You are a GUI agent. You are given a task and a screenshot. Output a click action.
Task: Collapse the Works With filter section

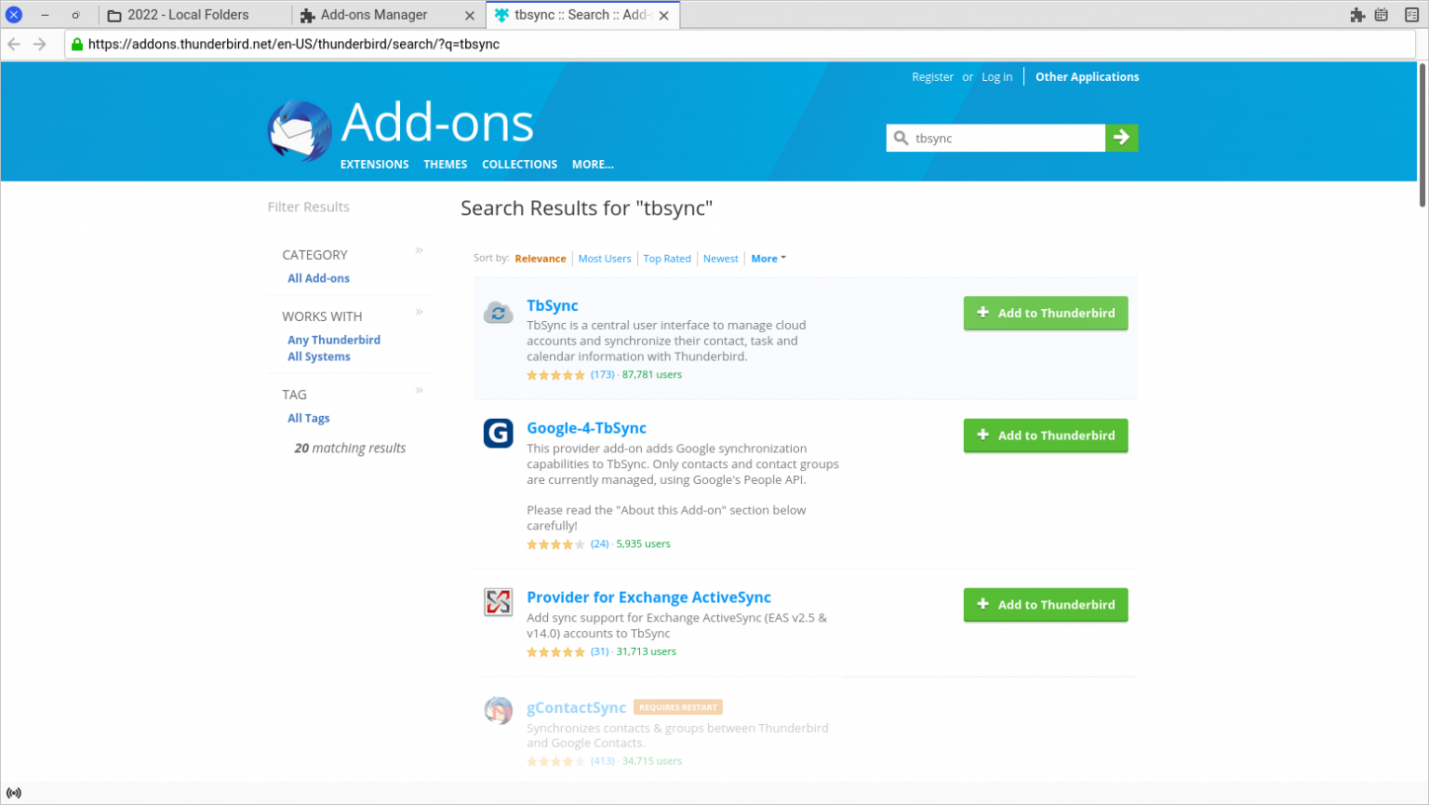pos(419,312)
